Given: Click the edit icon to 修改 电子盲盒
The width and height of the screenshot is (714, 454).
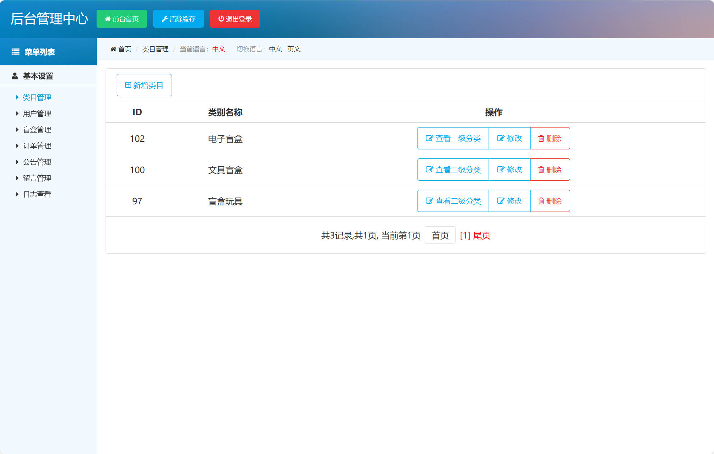Looking at the screenshot, I should (x=501, y=138).
